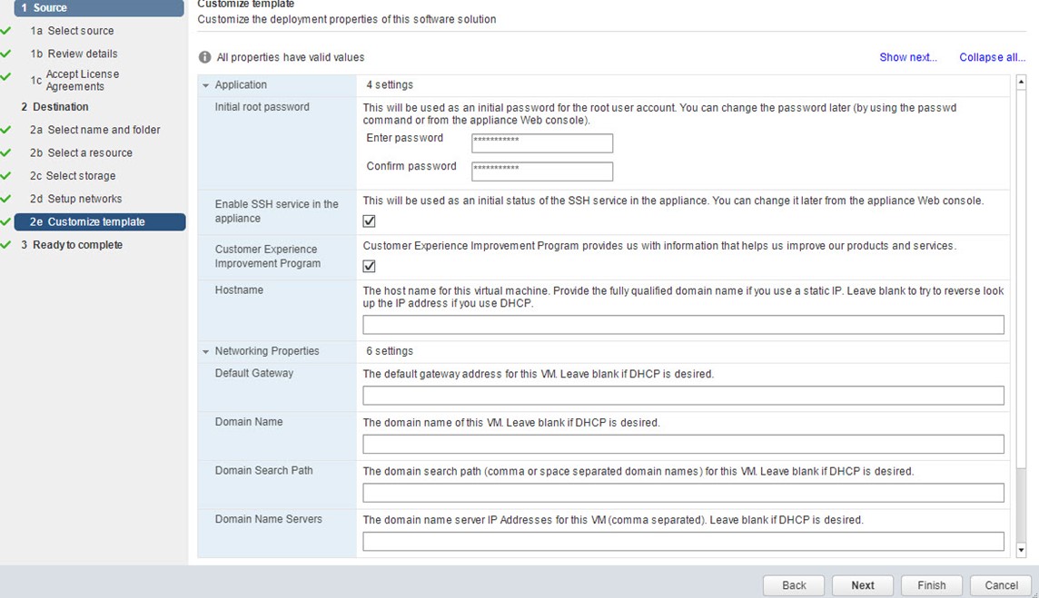Click the scrollbar down arrow in properties panel
Screen dimensions: 1039x598
click(1021, 550)
